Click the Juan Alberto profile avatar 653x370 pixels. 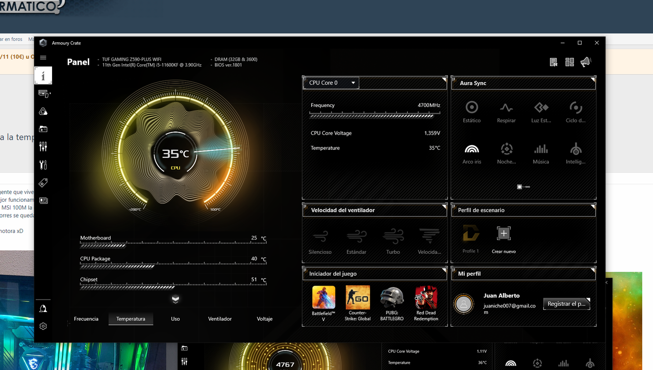(464, 304)
